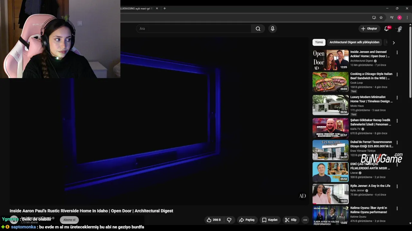Focus the Ara search field

pos(193,29)
